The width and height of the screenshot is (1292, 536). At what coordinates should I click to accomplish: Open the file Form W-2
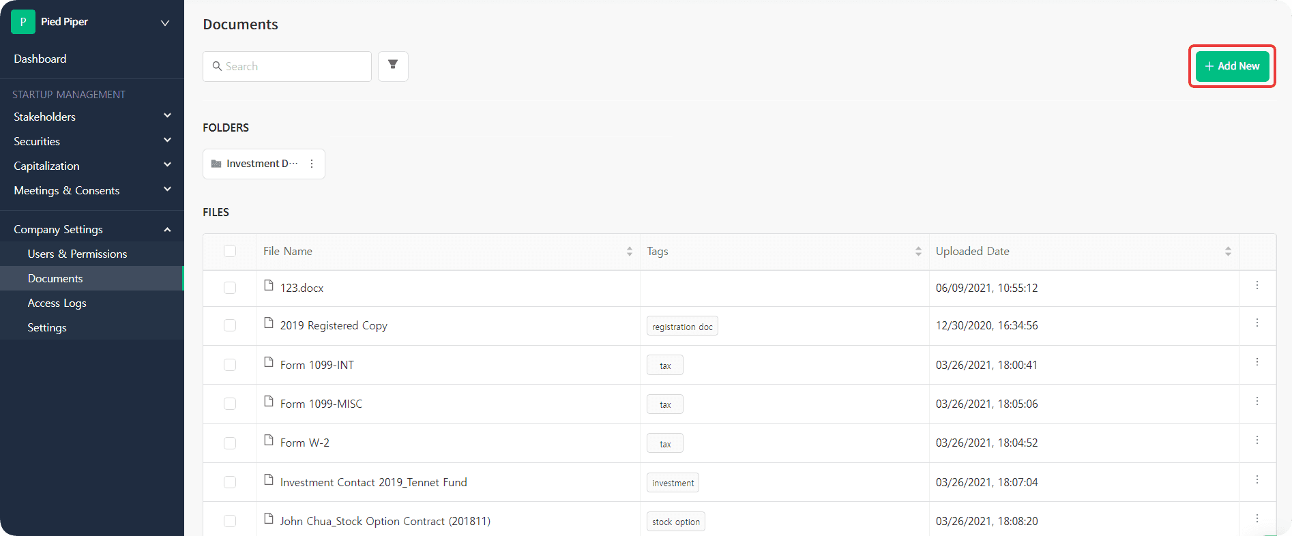(x=305, y=443)
